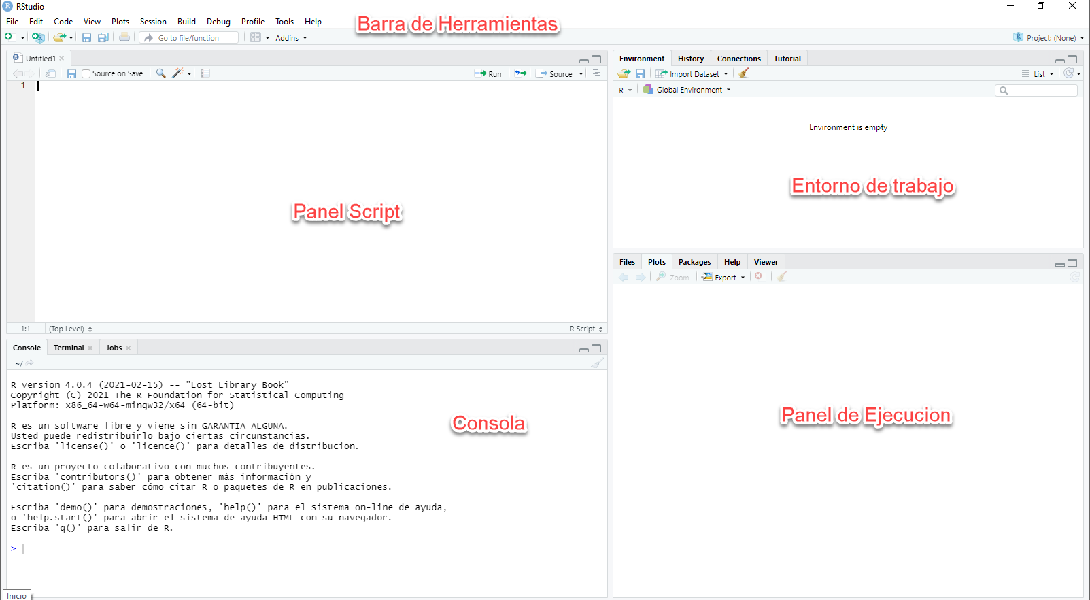This screenshot has width=1090, height=600.
Task: Open the workspace panes layout grid icon
Action: tap(256, 37)
